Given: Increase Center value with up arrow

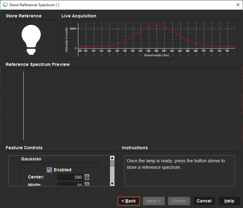Looking at the screenshot, I should [x=87, y=176].
